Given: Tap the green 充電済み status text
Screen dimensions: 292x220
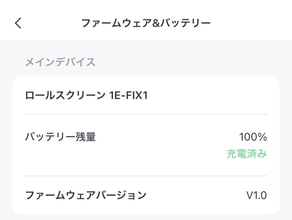Looking at the screenshot, I should (247, 154).
